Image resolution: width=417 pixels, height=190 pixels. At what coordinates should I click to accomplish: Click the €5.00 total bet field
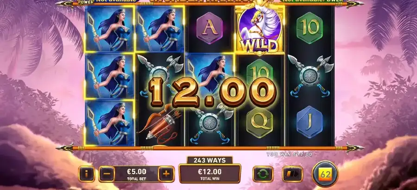pyautogui.click(x=136, y=174)
